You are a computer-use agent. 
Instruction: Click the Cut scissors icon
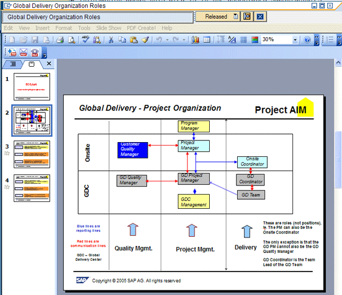(111, 40)
